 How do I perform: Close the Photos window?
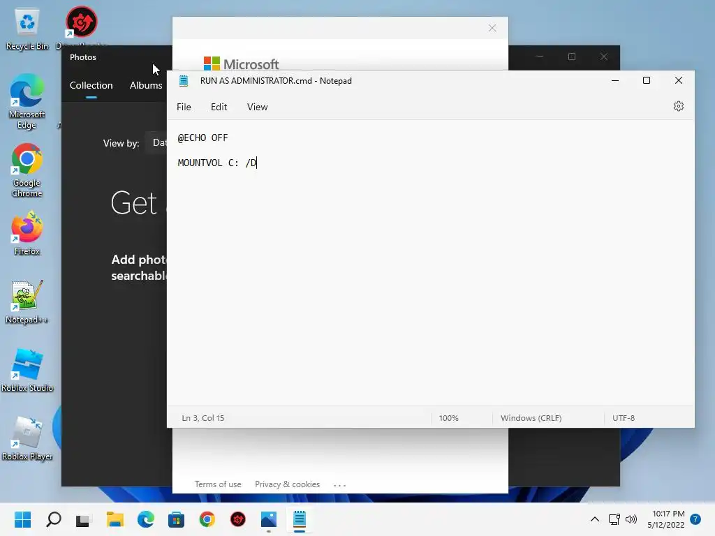[x=604, y=57]
